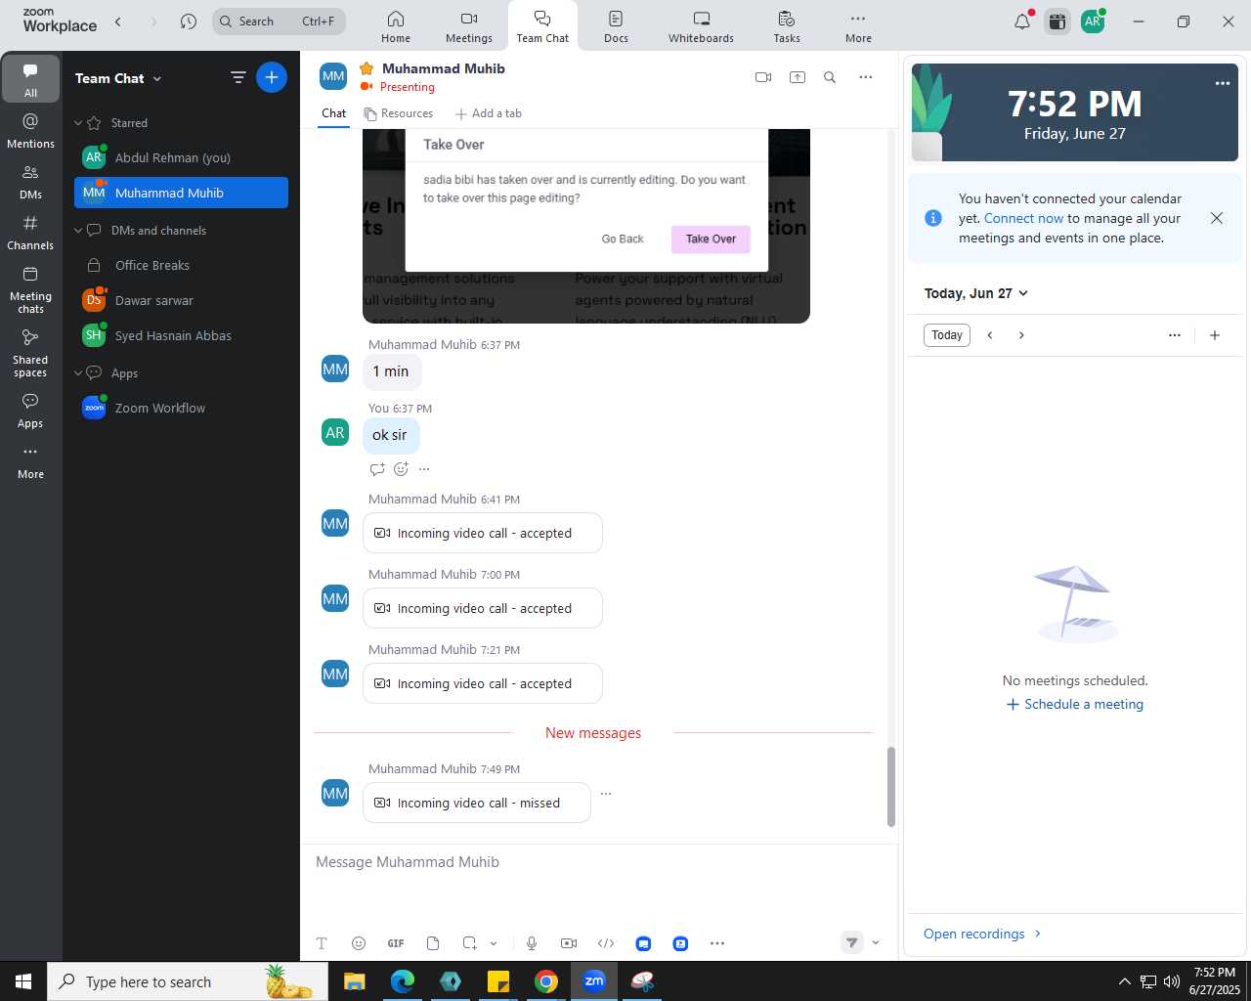Open File Explorer from the taskbar

pos(355,981)
